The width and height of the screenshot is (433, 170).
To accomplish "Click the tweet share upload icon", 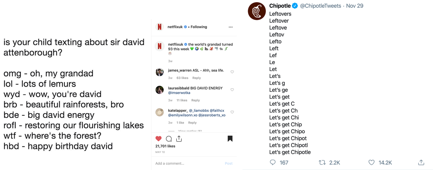I will (x=421, y=163).
